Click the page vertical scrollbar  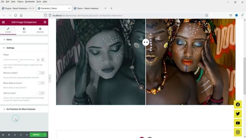coord(244,76)
